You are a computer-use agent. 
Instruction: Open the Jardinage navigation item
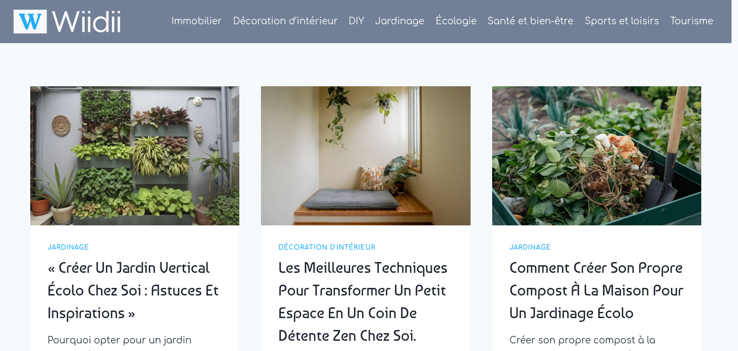coord(400,21)
